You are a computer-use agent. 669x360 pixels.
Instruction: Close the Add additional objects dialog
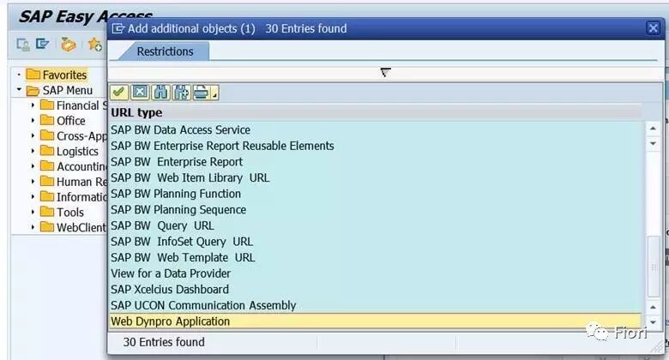tap(653, 28)
